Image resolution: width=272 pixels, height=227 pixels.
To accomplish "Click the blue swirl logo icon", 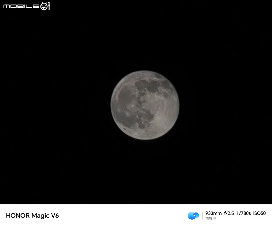I will pyautogui.click(x=193, y=215).
